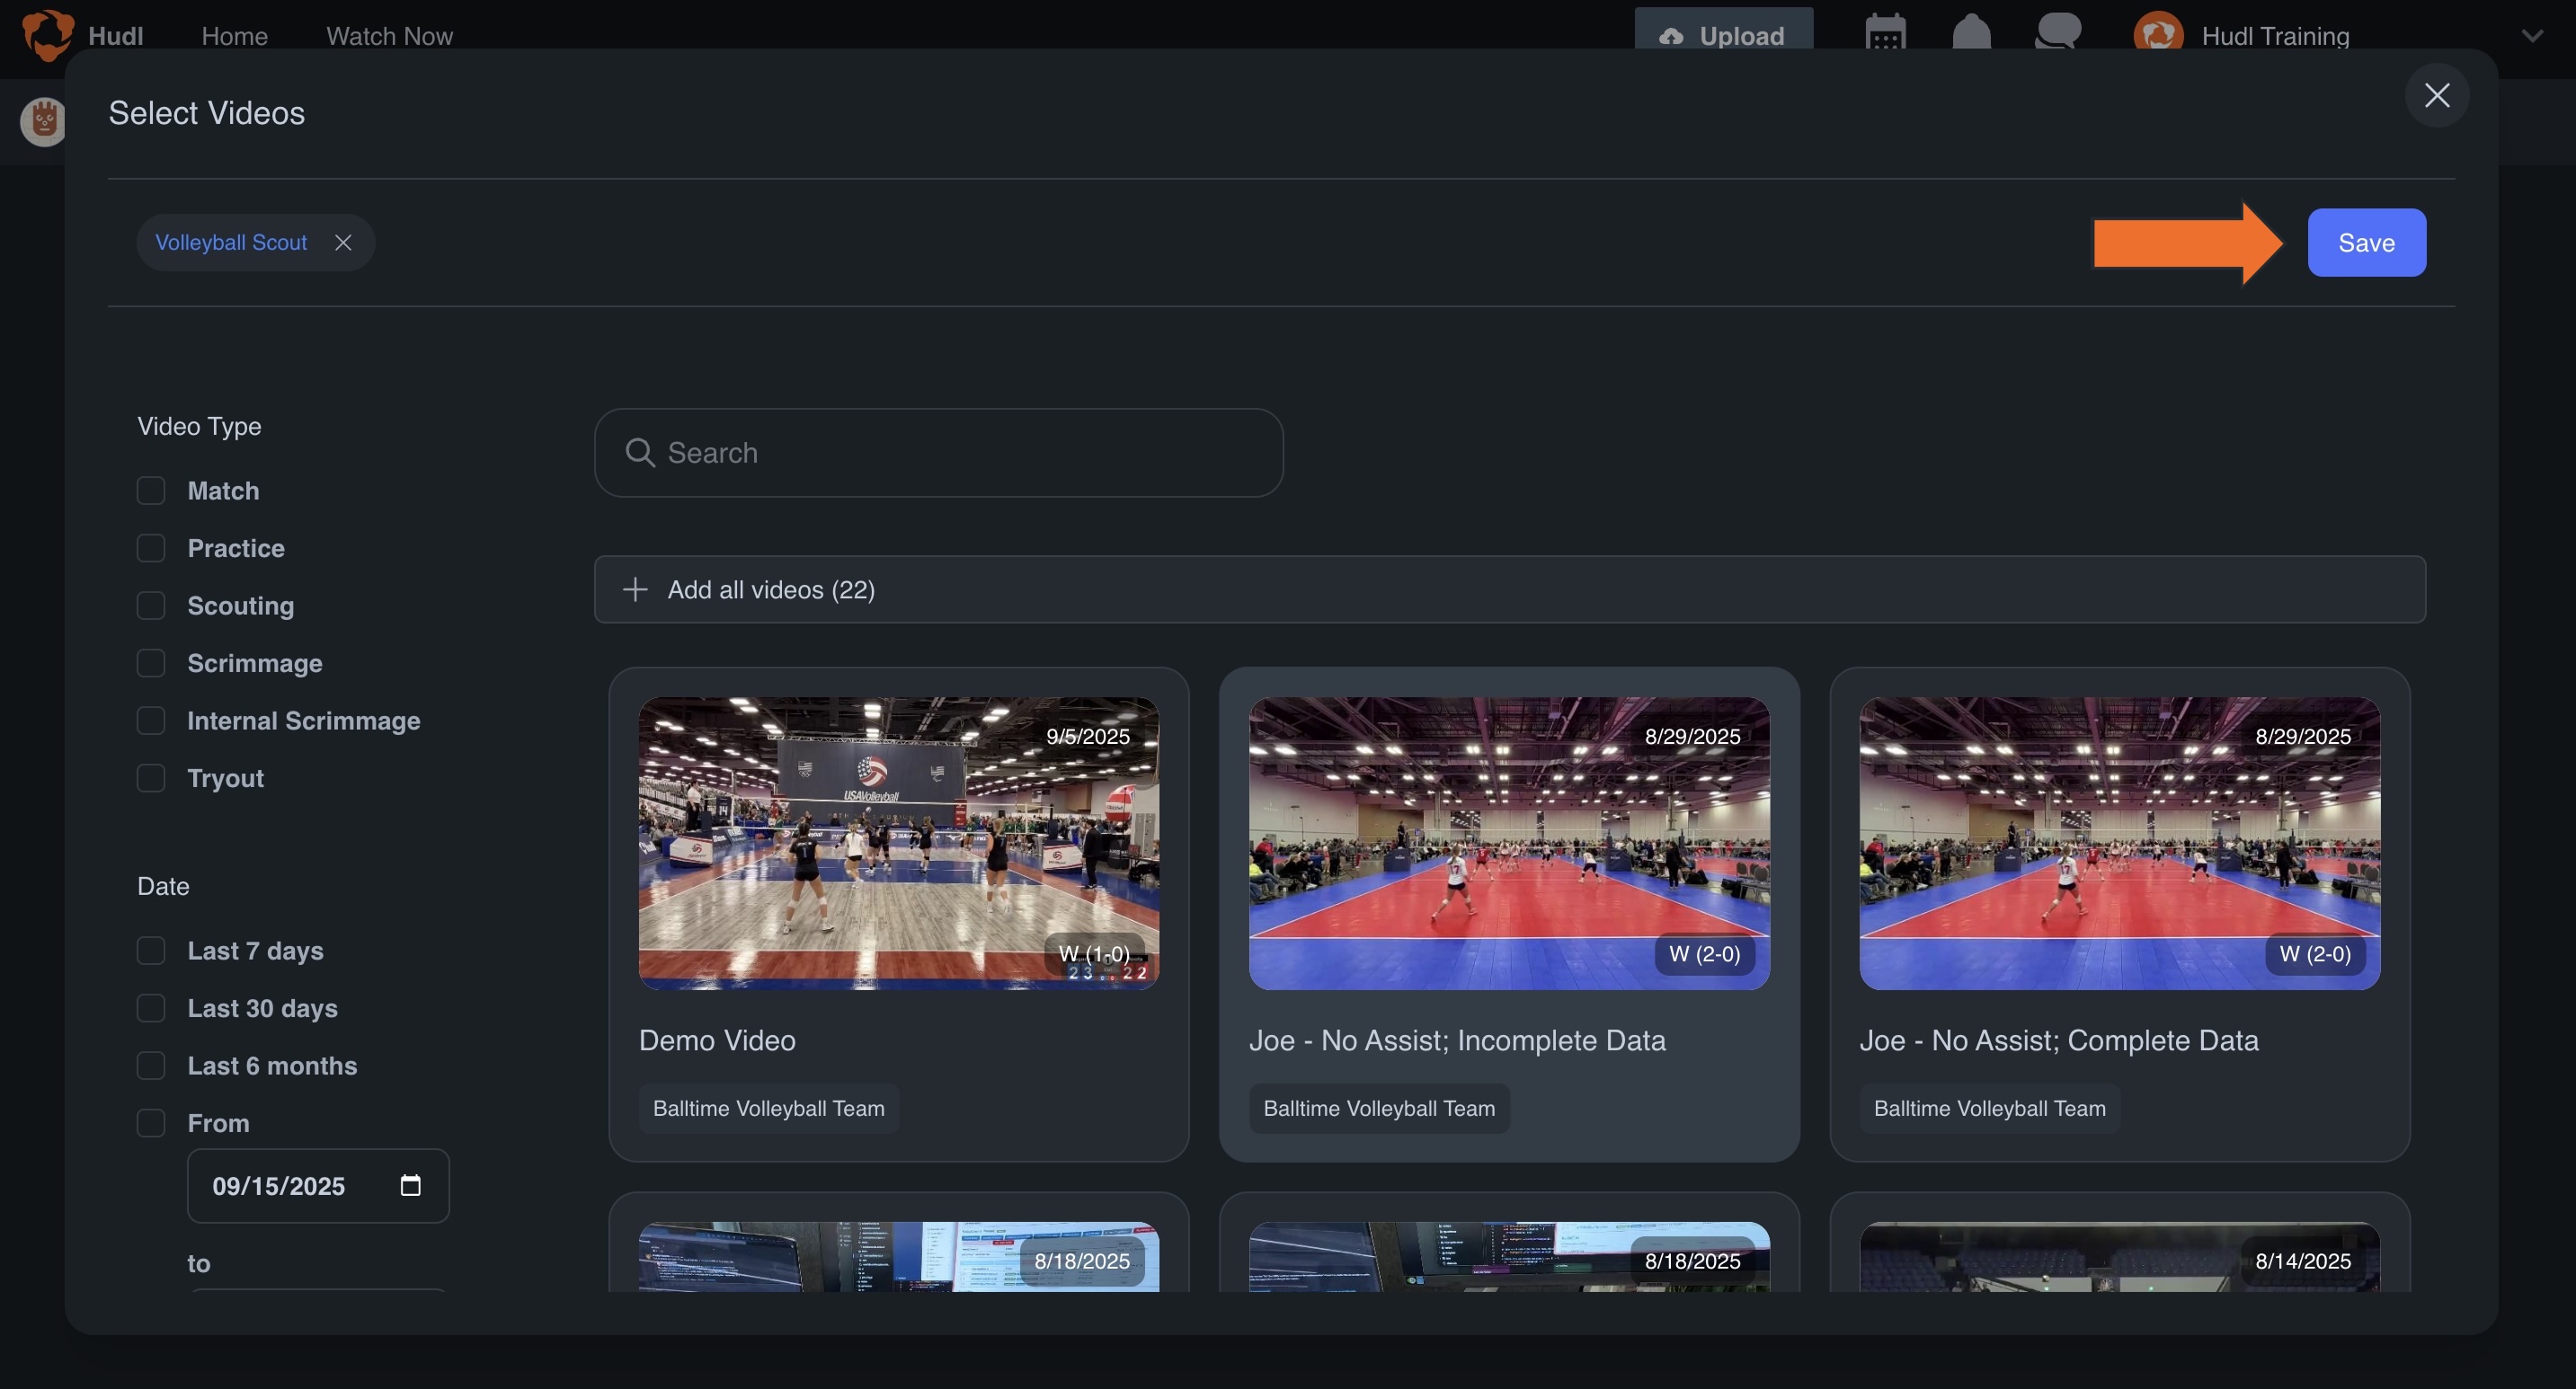Save the selected videos
Screen dimensions: 2576x1389
tap(2366, 243)
